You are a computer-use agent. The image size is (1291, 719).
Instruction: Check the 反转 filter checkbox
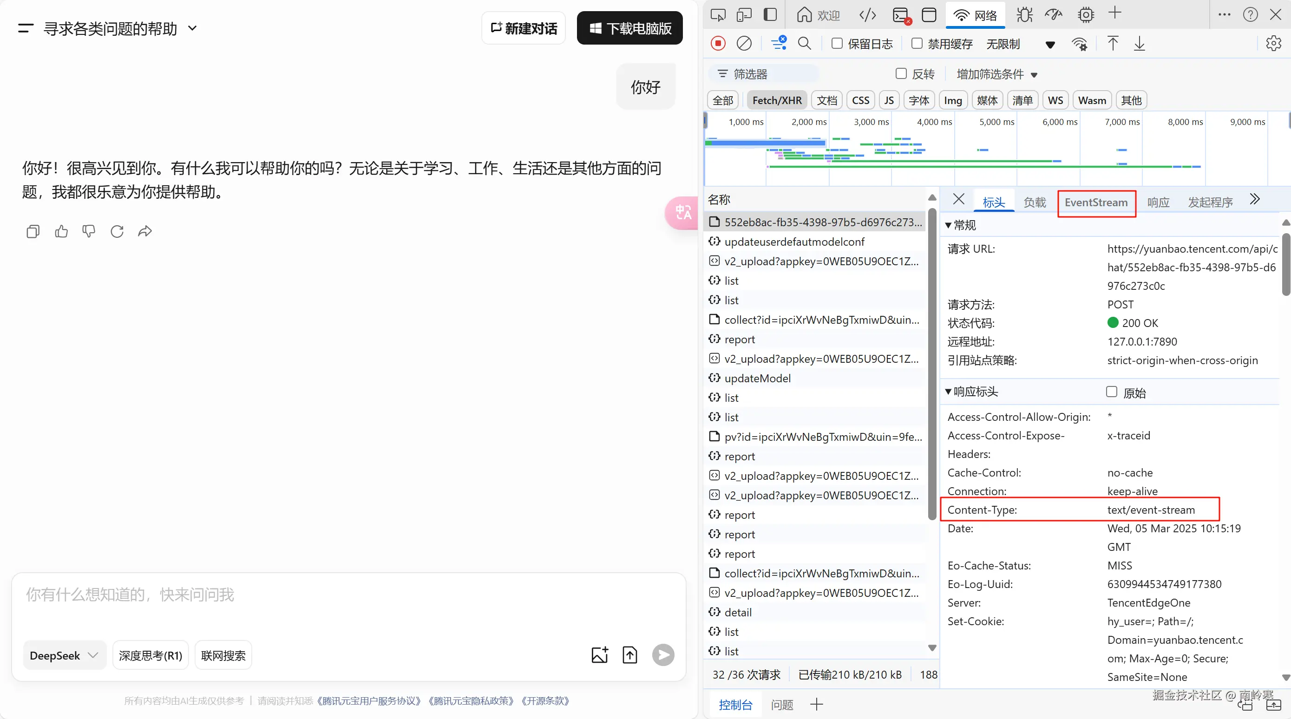tap(901, 74)
